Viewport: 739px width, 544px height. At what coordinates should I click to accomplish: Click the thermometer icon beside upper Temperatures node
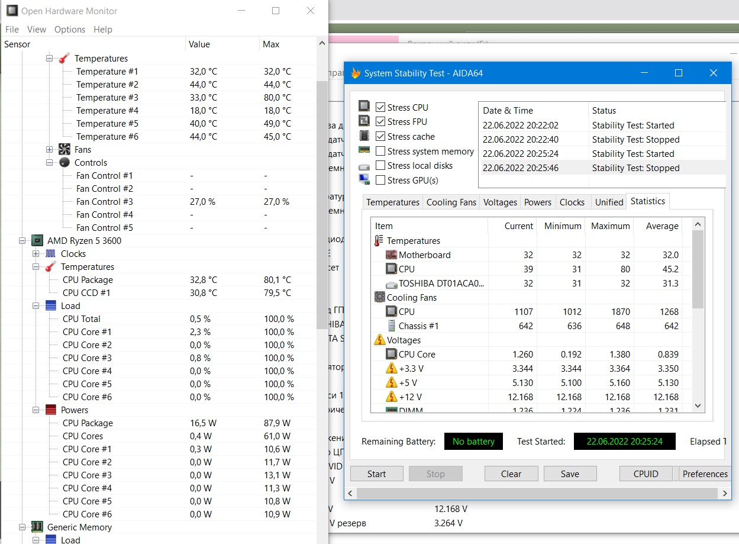(64, 59)
